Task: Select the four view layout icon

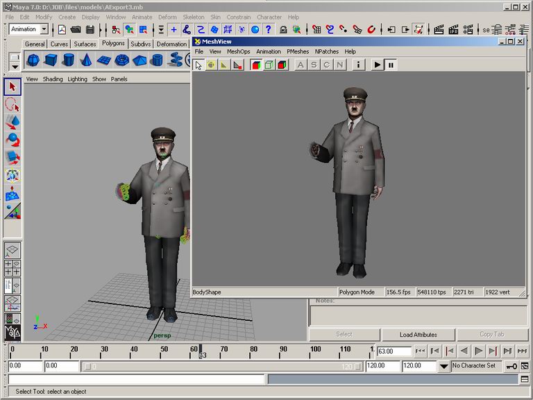Action: click(x=12, y=268)
